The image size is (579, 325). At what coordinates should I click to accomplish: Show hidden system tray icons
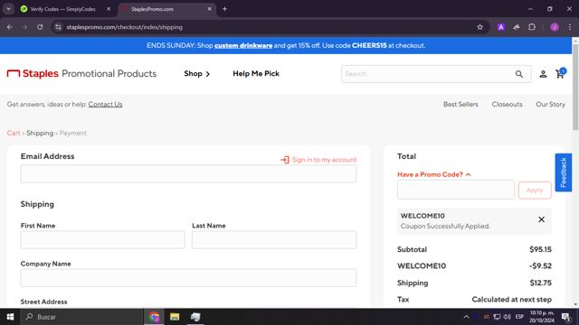466,317
